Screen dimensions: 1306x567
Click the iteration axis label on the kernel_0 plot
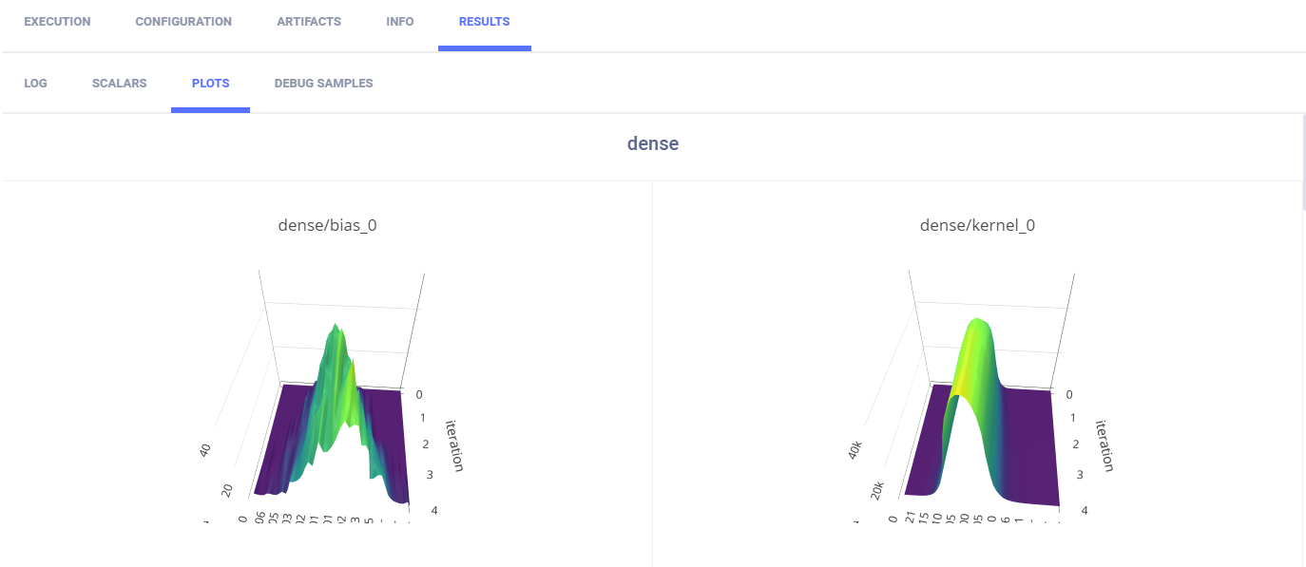tap(1104, 444)
